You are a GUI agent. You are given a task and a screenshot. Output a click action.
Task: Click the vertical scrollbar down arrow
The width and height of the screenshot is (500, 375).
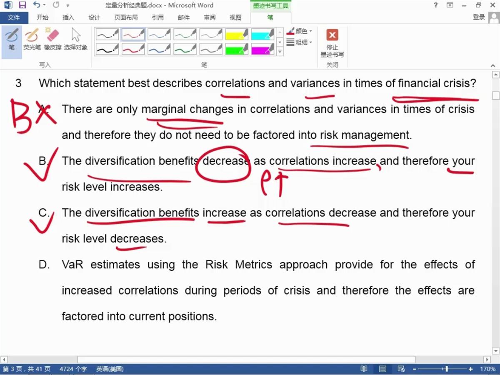tap(496, 351)
